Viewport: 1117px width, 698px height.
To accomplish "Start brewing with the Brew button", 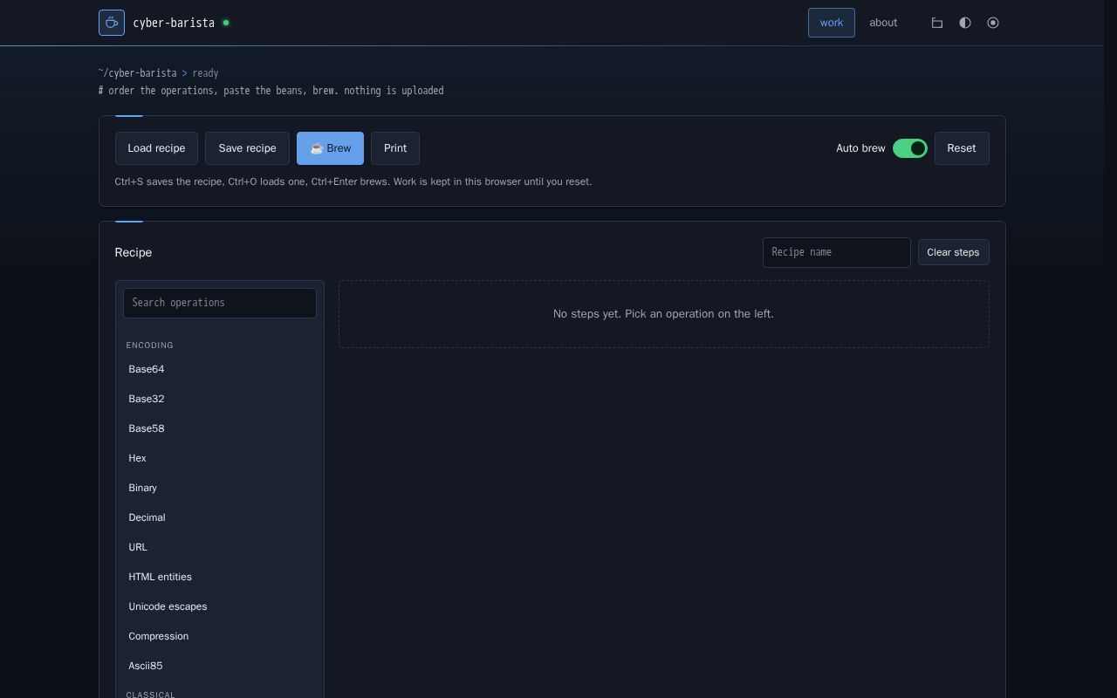I will point(330,148).
